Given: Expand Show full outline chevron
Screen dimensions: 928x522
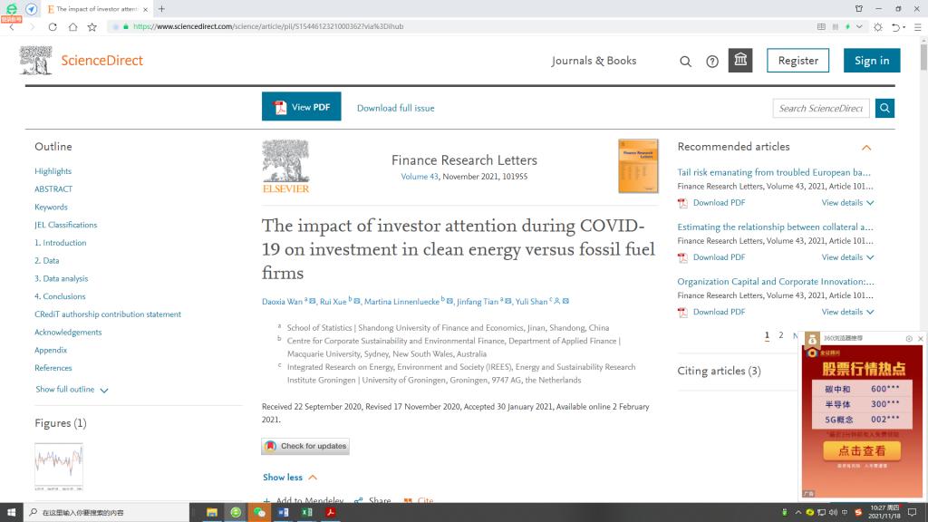Looking at the screenshot, I should (x=103, y=390).
